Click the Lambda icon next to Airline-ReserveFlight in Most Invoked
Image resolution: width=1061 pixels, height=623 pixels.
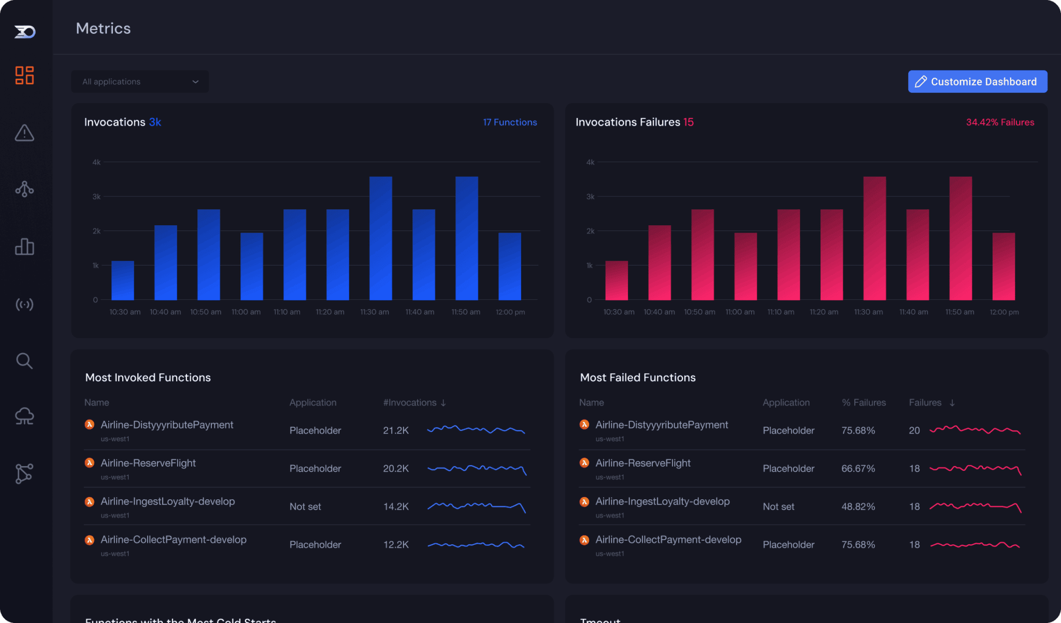click(x=90, y=463)
